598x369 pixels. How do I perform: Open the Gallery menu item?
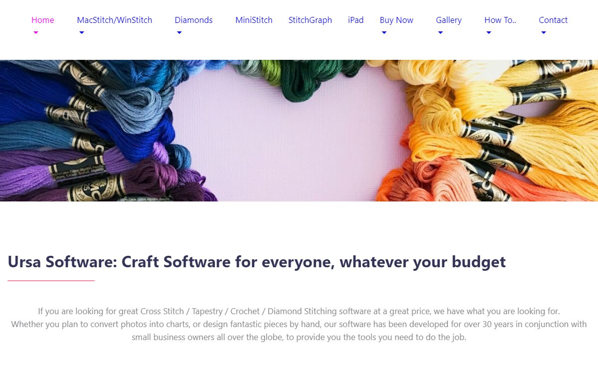[448, 20]
